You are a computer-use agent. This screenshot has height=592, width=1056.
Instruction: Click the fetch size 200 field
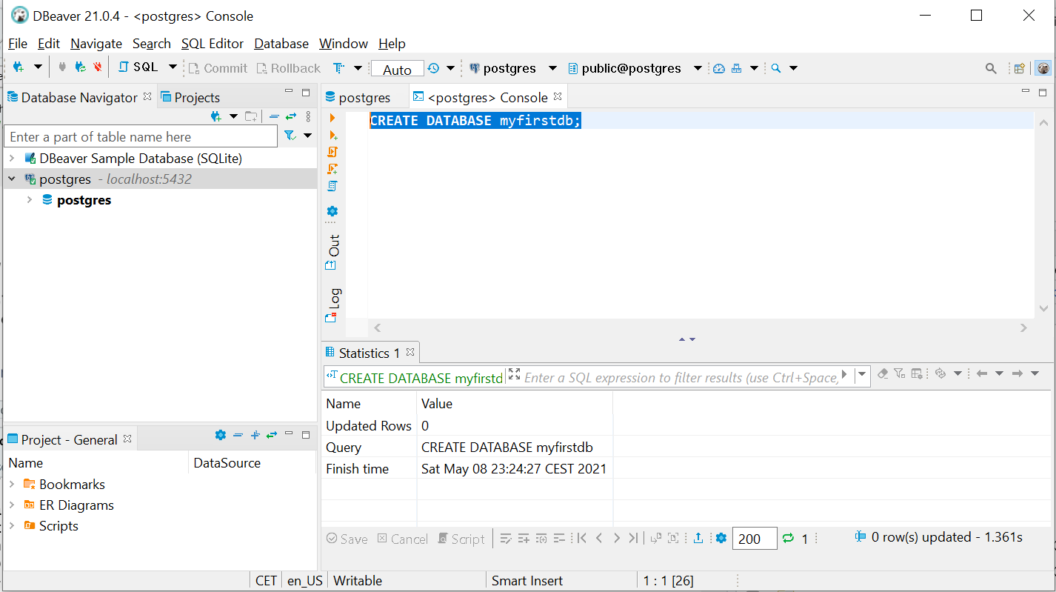click(x=755, y=539)
